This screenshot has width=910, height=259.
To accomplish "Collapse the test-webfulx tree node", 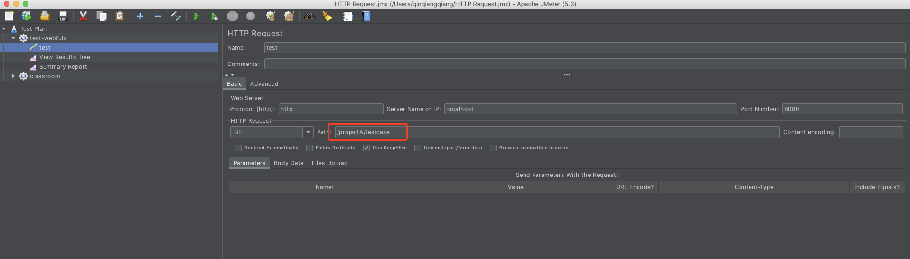I will [x=13, y=38].
